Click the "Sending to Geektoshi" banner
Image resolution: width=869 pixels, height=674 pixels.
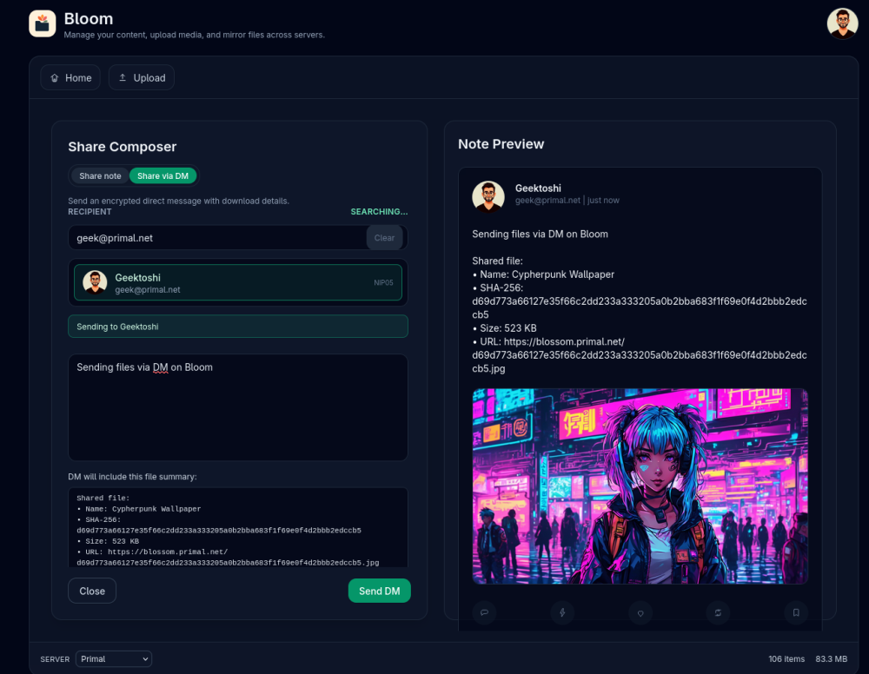238,327
